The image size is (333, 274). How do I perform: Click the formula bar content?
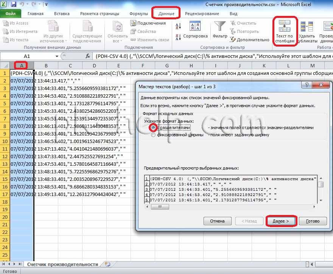(213, 56)
